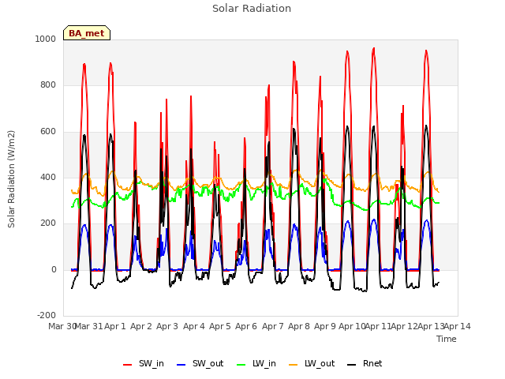Click the Apr 6 x-axis label
This screenshot has width=505, height=379.
coord(246,326)
